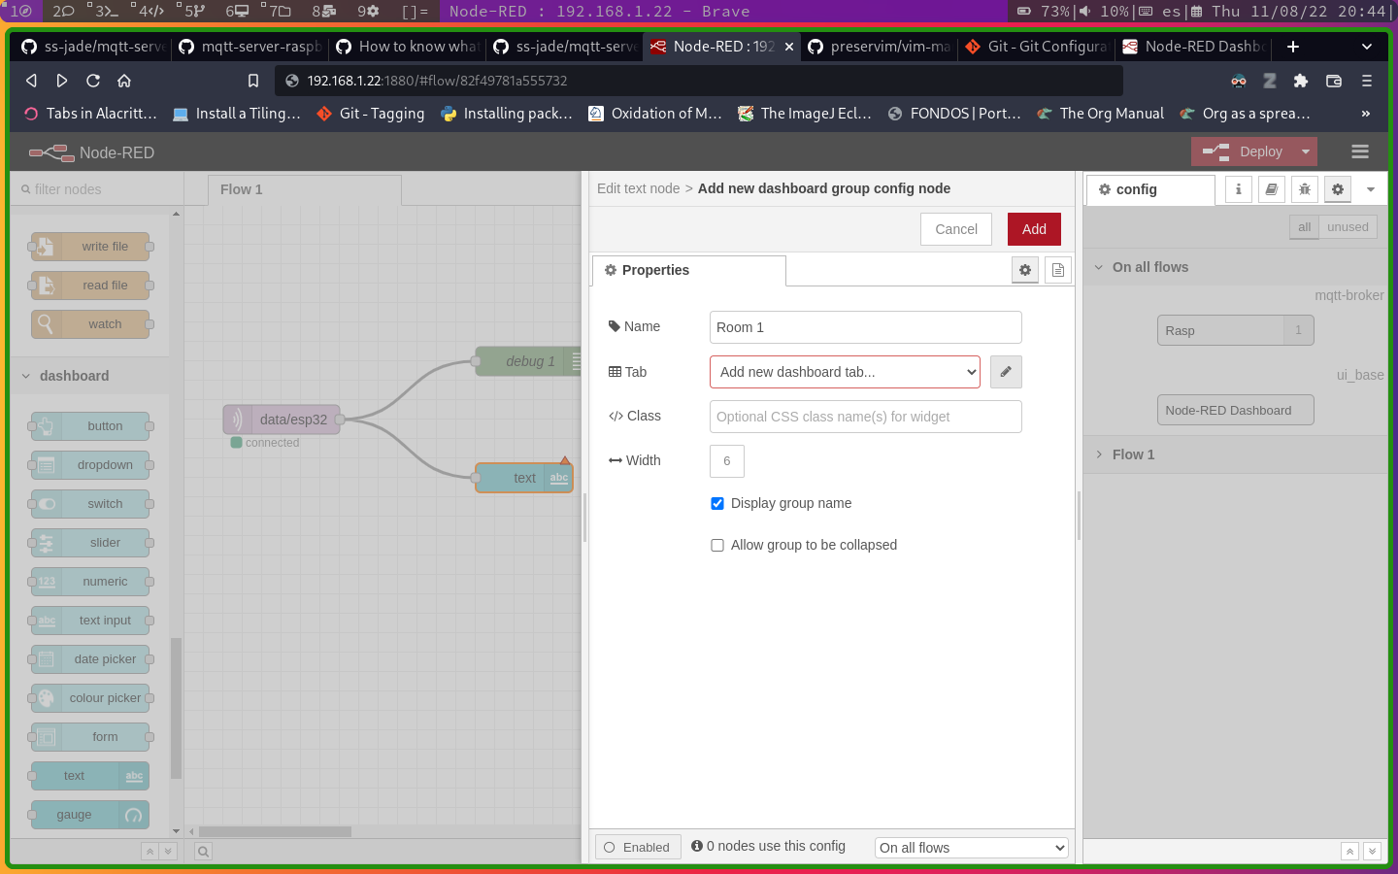
Task: Expand all palette categories arrow
Action: click(168, 852)
